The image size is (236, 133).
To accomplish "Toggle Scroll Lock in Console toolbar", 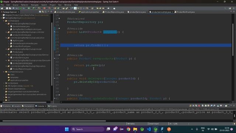I will click(x=206, y=106).
